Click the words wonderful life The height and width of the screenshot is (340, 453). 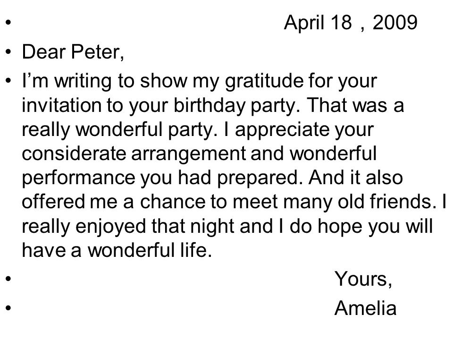click(x=150, y=250)
